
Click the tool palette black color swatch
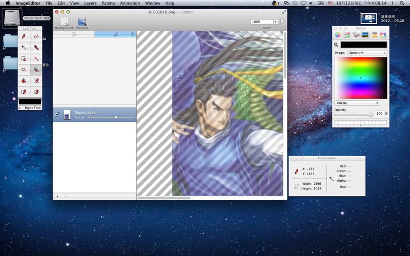coord(30,101)
